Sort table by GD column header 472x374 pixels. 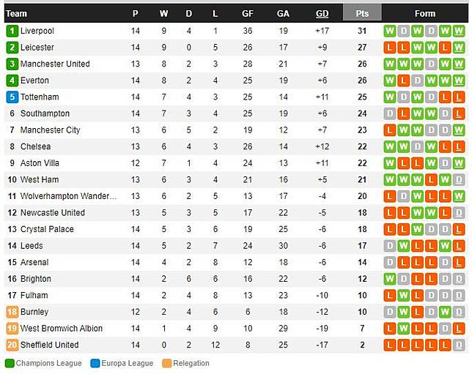pos(322,13)
